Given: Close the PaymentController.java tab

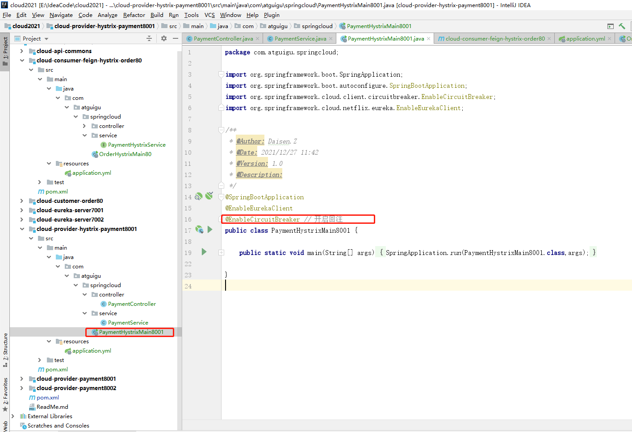Looking at the screenshot, I should pos(258,39).
